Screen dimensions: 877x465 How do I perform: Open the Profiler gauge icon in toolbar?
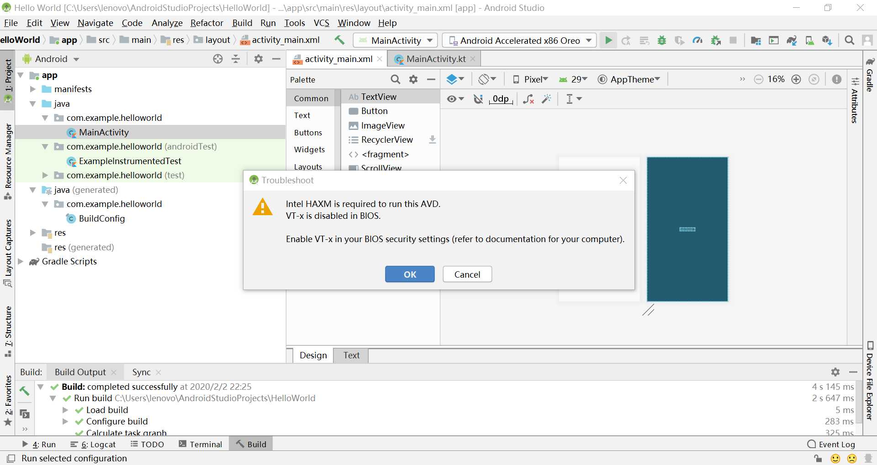click(697, 40)
